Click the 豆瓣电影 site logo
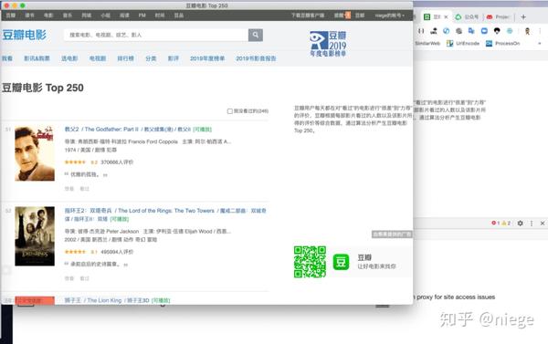Screen dimensions: 548x344 [24, 35]
